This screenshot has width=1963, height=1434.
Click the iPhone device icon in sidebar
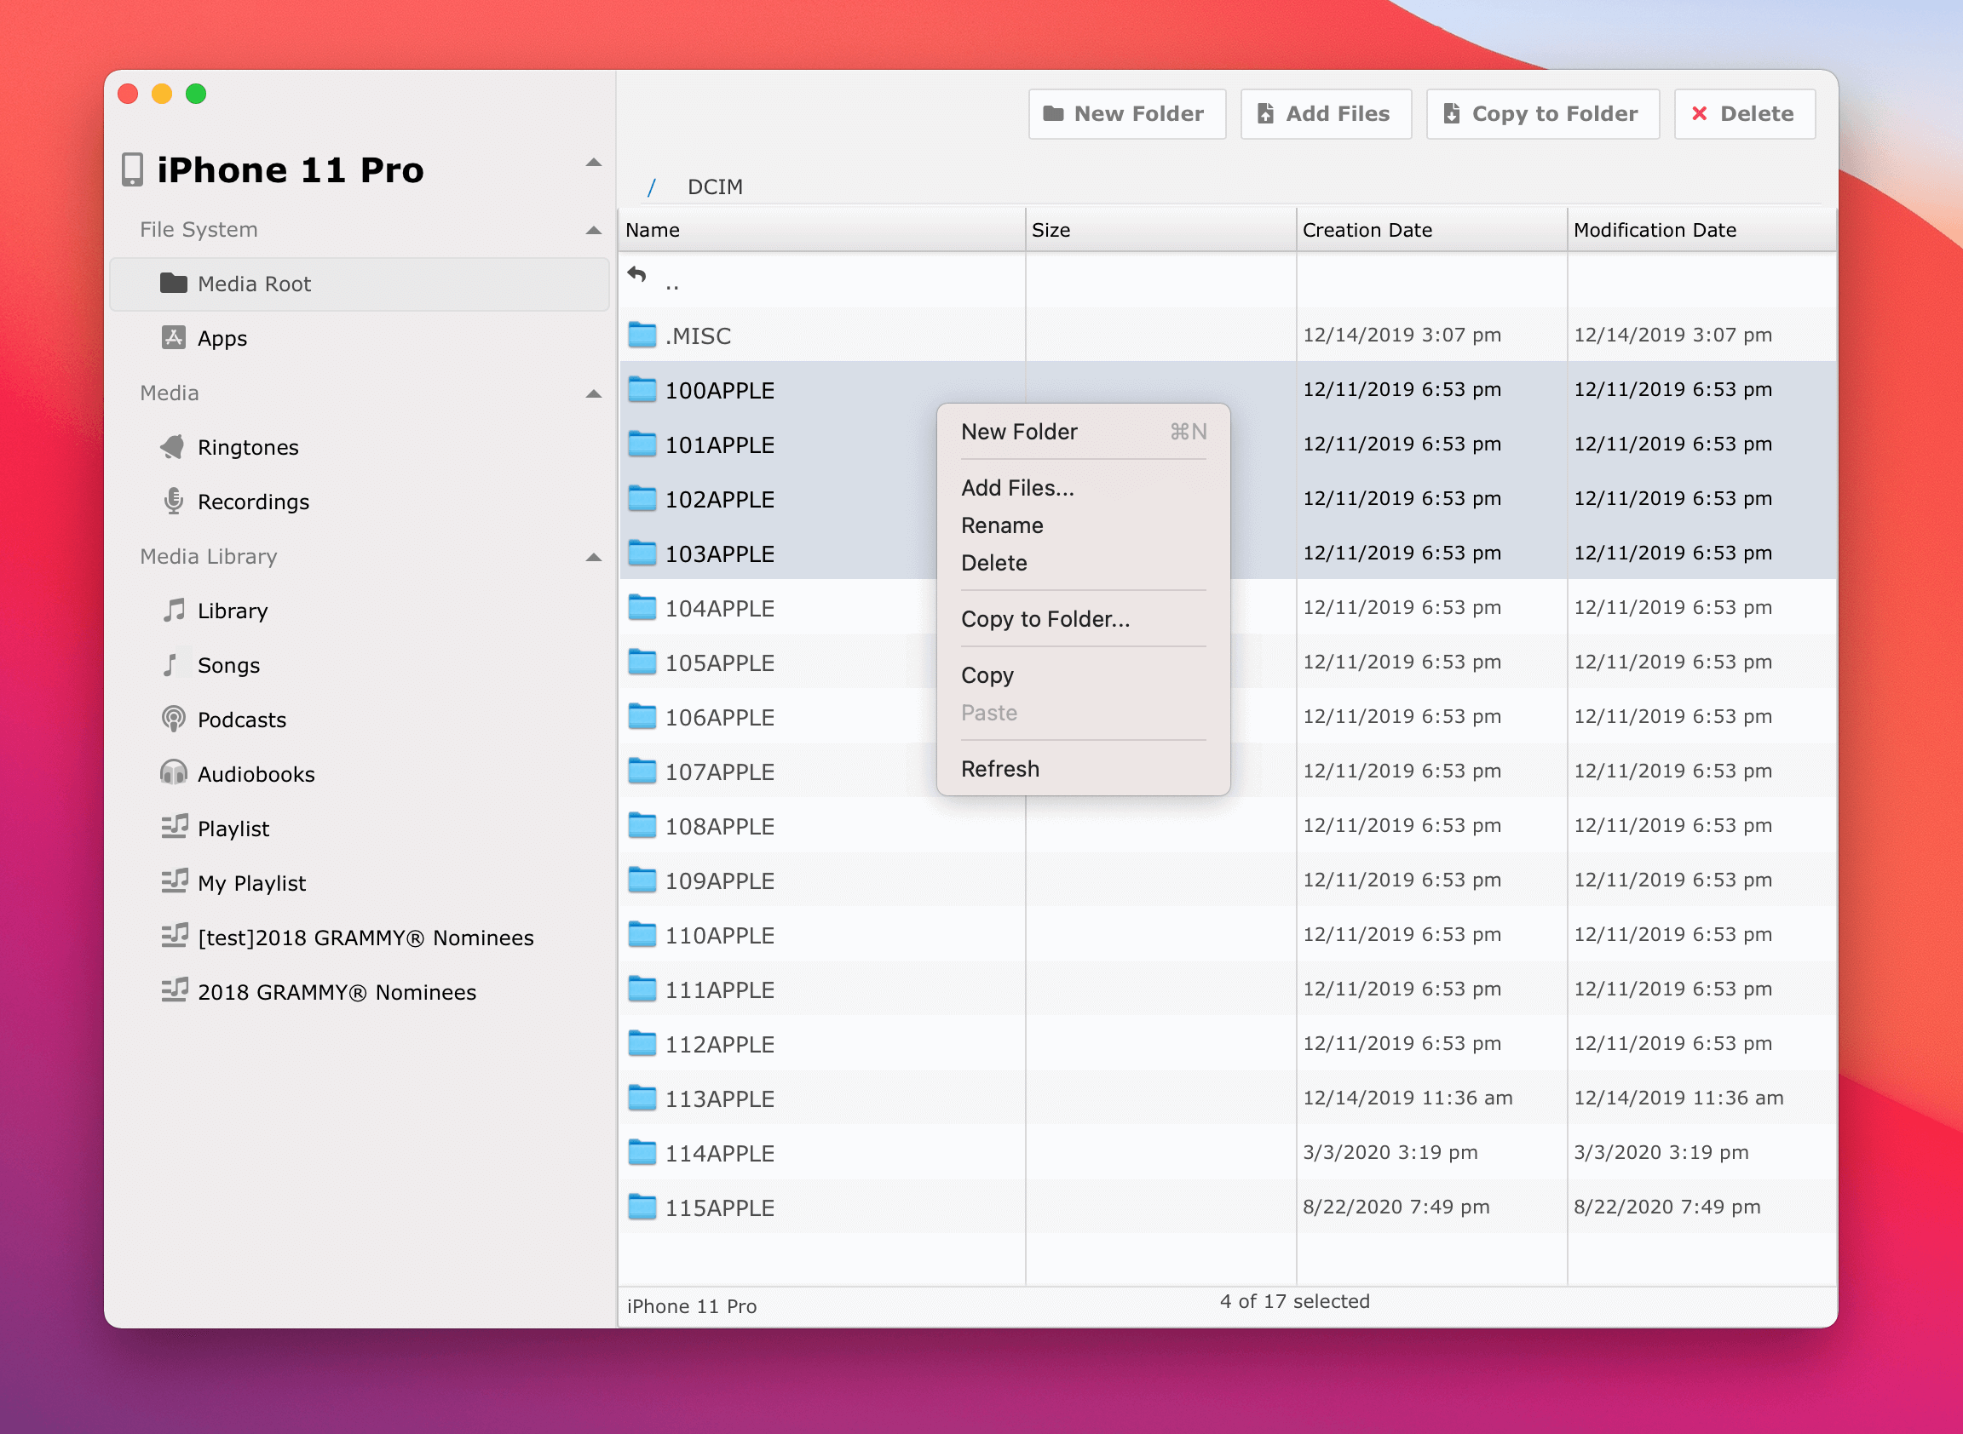(132, 169)
